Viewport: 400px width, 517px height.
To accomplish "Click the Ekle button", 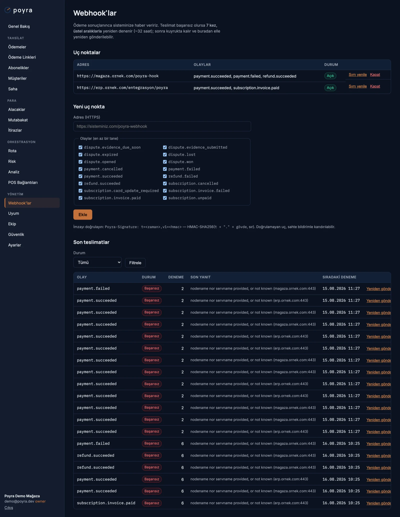I will pos(83,215).
